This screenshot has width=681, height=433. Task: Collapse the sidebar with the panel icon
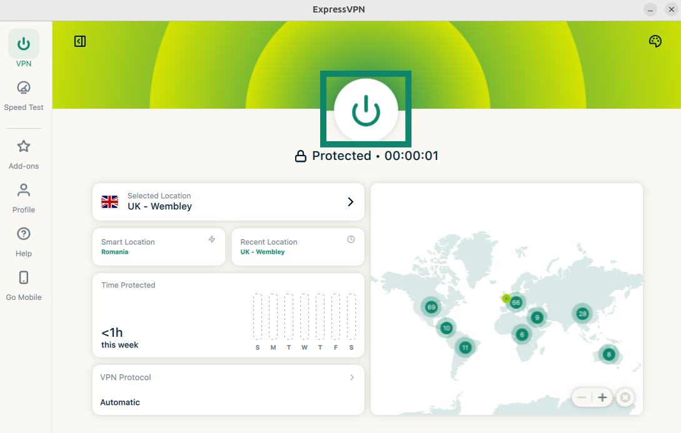(x=80, y=41)
